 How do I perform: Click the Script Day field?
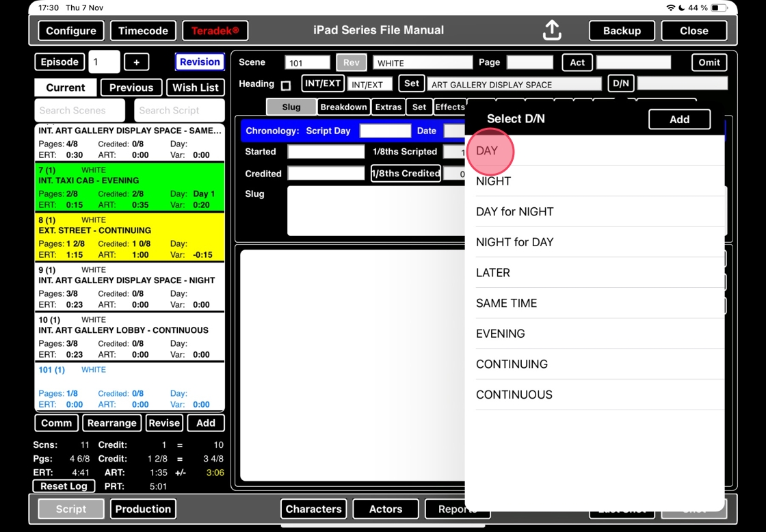pos(386,131)
